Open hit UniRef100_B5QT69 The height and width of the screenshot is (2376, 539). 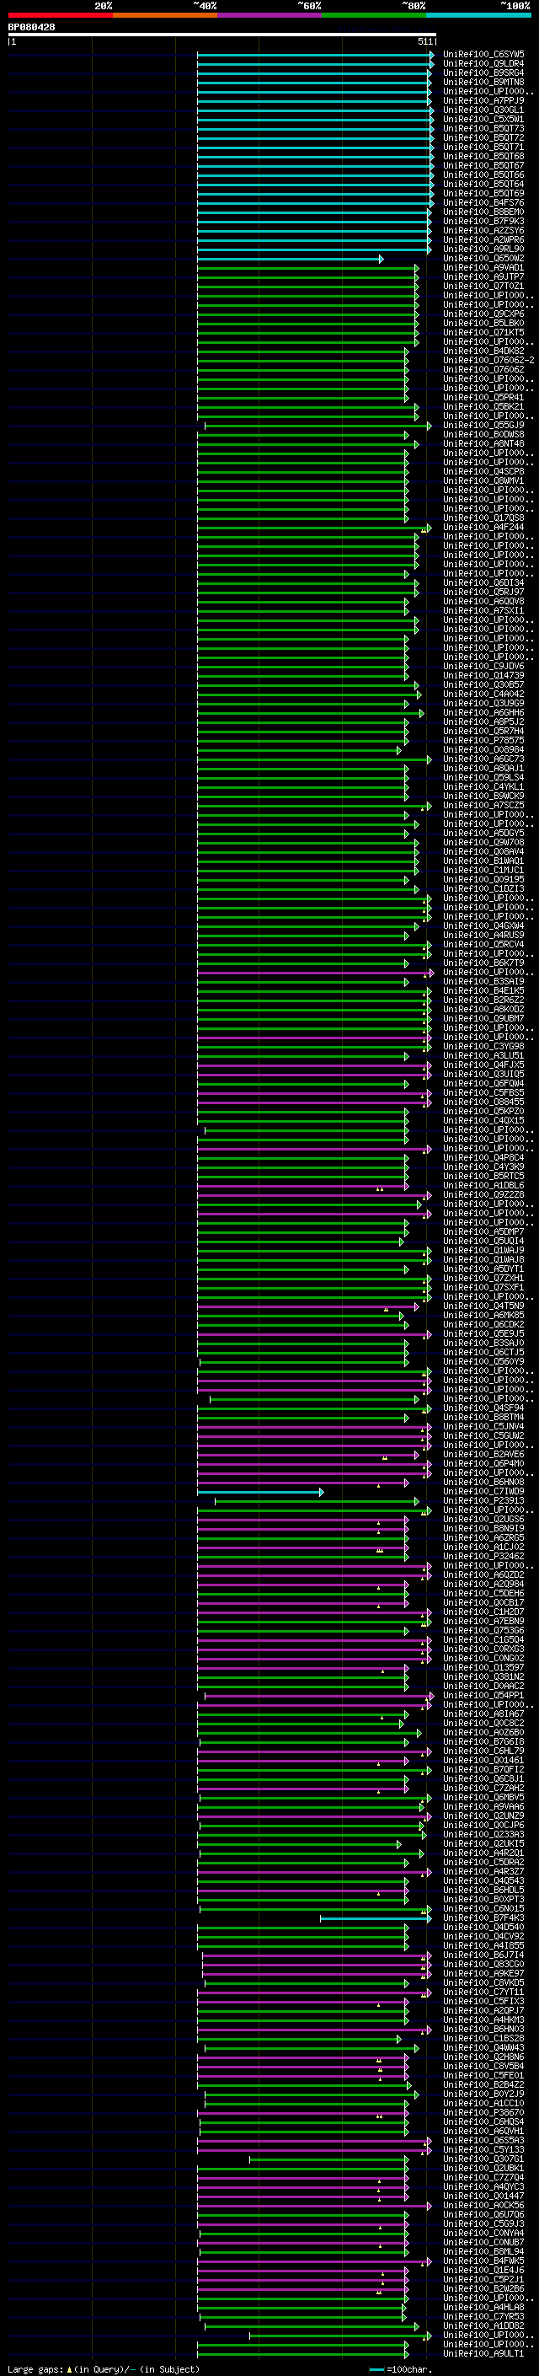coord(483,194)
